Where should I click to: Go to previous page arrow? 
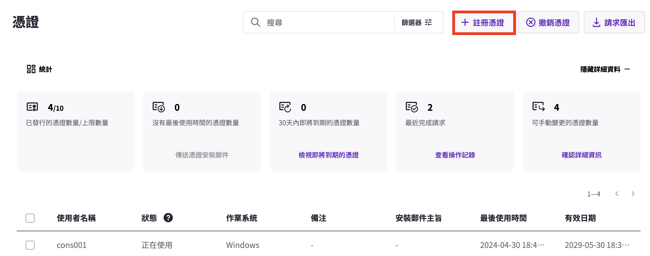(x=617, y=194)
